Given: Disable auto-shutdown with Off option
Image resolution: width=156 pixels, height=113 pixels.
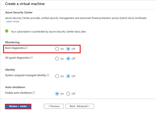Looking at the screenshot, I should tap(68, 94).
